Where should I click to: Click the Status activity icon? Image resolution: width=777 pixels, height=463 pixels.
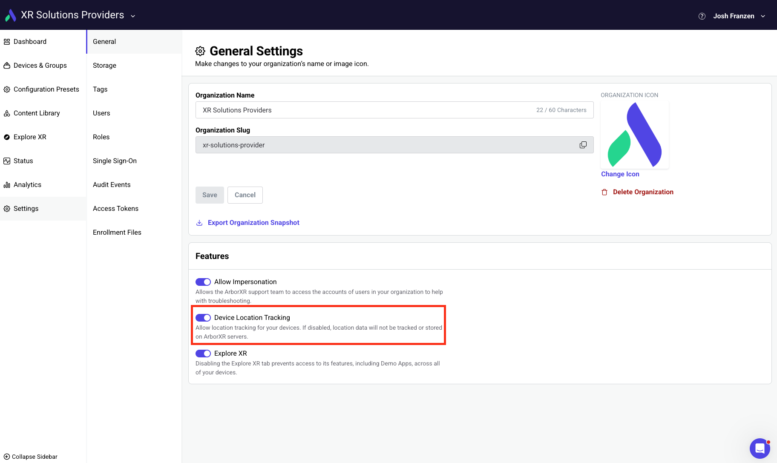point(7,161)
